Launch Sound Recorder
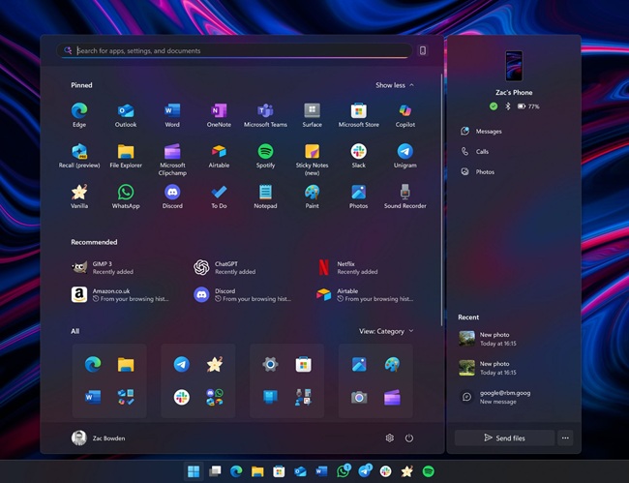The image size is (629, 483). pos(404,196)
